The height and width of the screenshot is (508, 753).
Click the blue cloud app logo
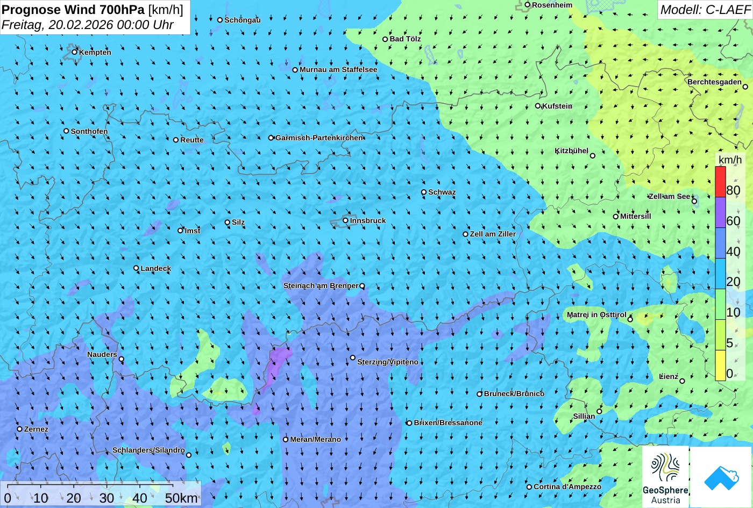pyautogui.click(x=721, y=477)
